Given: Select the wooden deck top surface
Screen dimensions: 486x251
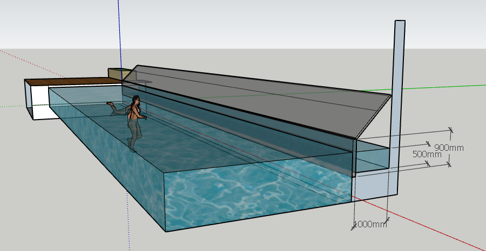Looking at the screenshot, I should [73, 82].
